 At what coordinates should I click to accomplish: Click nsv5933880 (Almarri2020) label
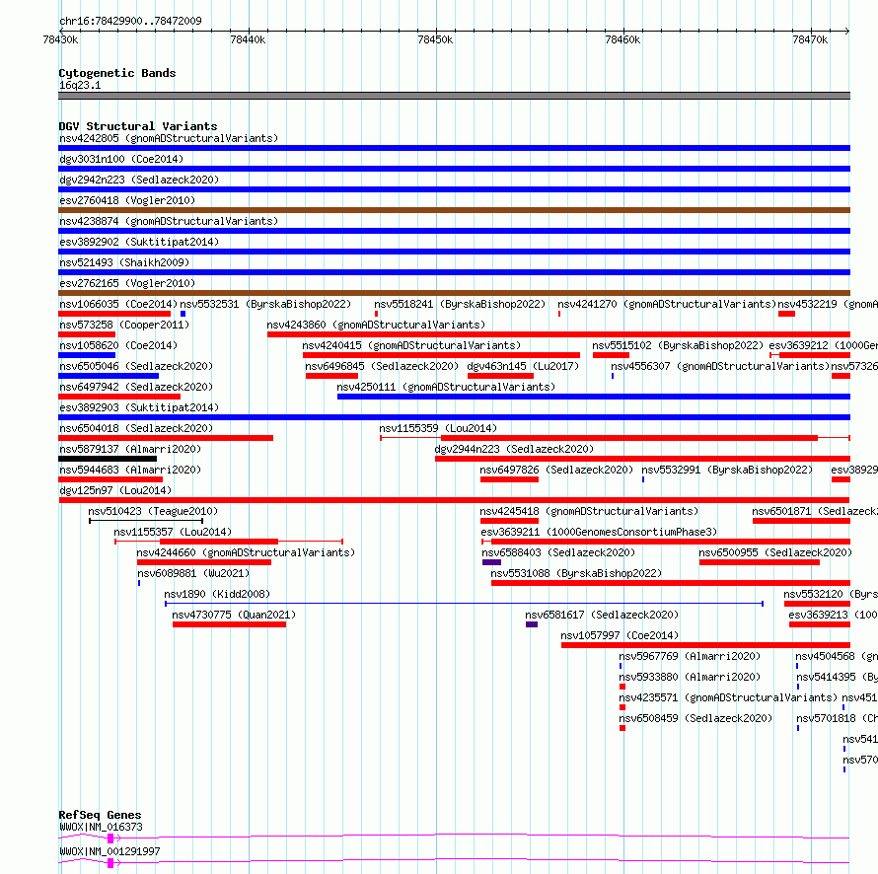(x=690, y=677)
